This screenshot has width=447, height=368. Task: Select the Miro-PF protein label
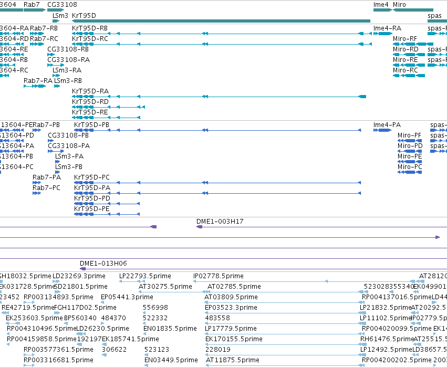point(409,135)
